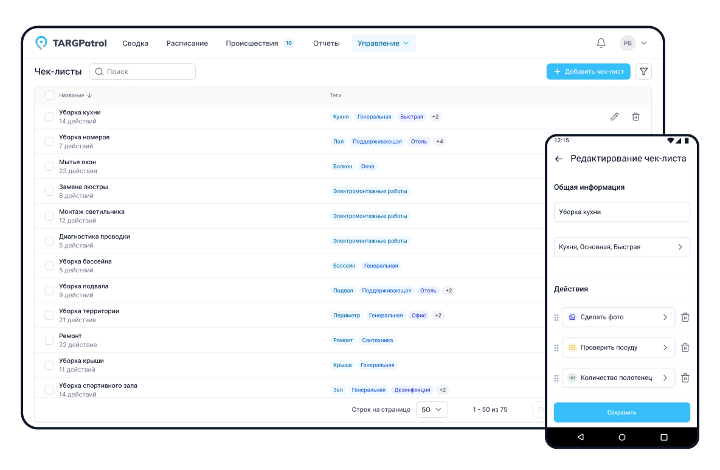Expand rows per page dropdown showing 50

432,410
